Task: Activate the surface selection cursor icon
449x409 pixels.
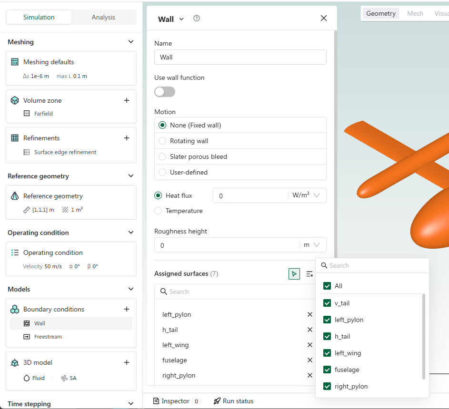Action: [x=294, y=274]
